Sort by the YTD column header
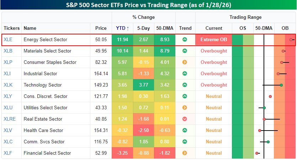Image resolution: width=297 pixels, height=160 pixels. point(122,28)
